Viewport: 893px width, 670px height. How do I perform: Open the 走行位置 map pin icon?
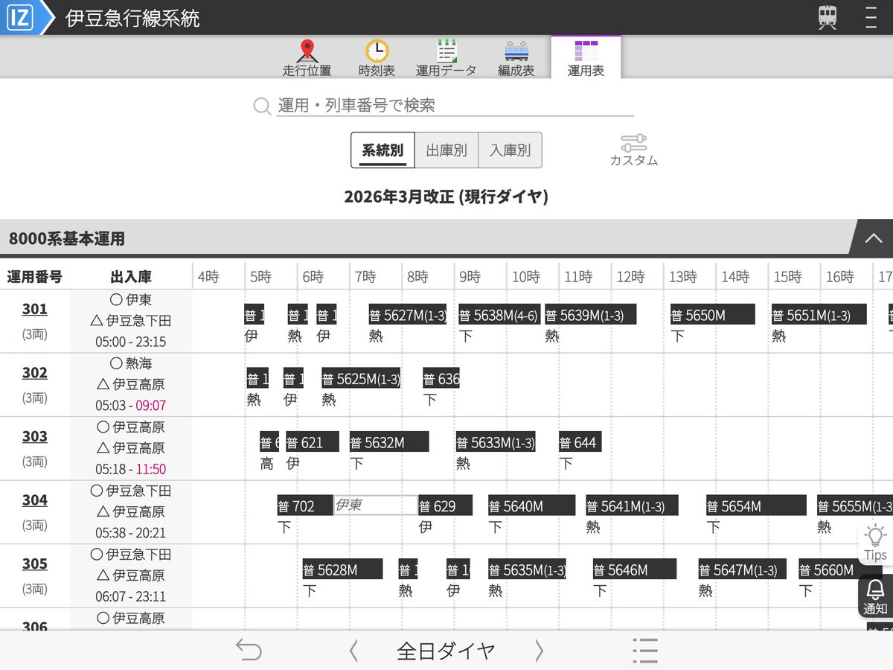pyautogui.click(x=307, y=56)
